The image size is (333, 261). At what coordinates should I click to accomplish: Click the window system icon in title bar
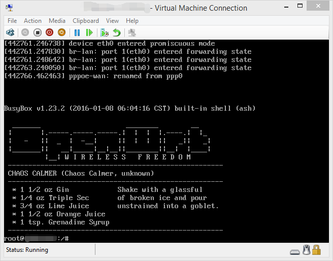(9, 8)
